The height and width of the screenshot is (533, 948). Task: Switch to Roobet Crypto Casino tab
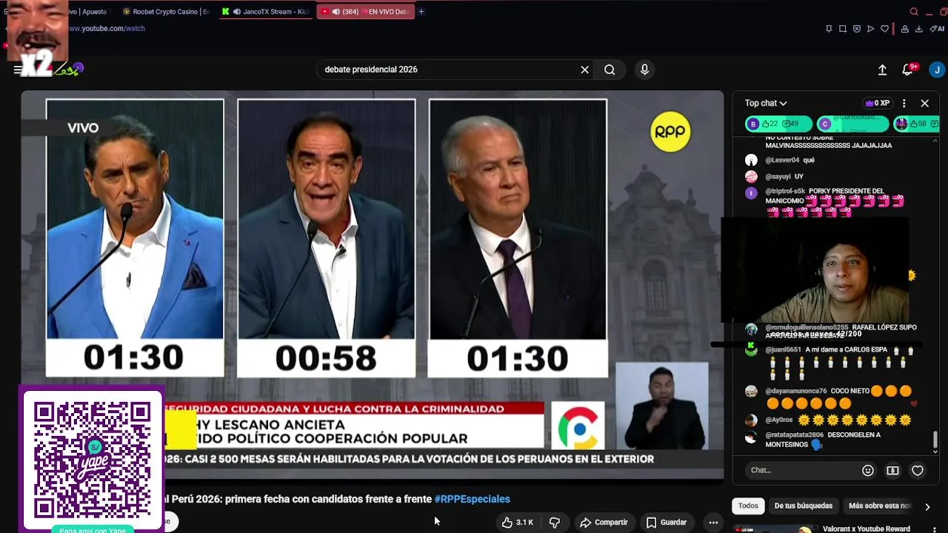[165, 11]
